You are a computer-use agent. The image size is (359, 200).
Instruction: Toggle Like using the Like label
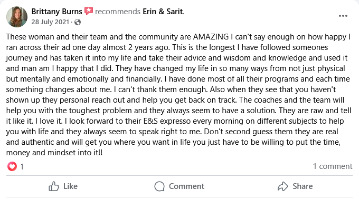[71, 186]
